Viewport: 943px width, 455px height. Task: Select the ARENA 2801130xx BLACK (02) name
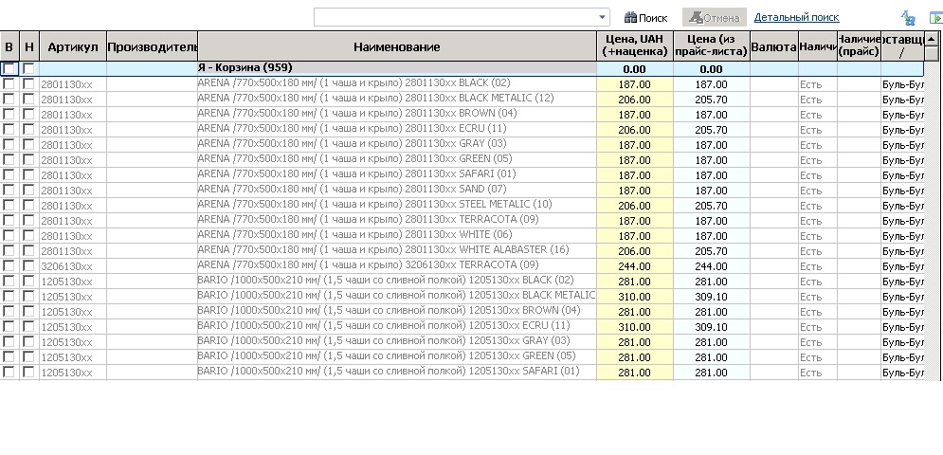pos(354,83)
